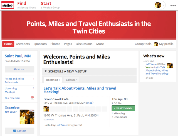Expand Learn More under the address
The height and width of the screenshot is (136, 178).
point(49,120)
